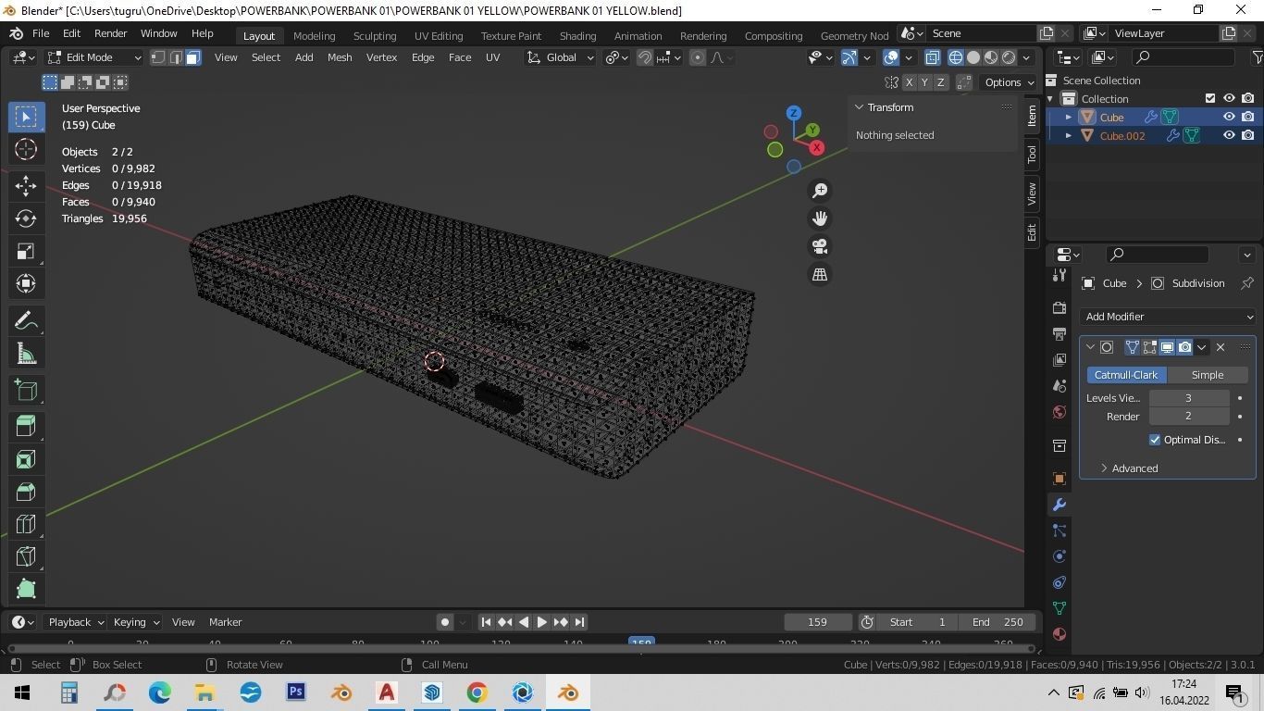Switch to the UV Editing workspace
This screenshot has height=711, width=1264.
439,36
